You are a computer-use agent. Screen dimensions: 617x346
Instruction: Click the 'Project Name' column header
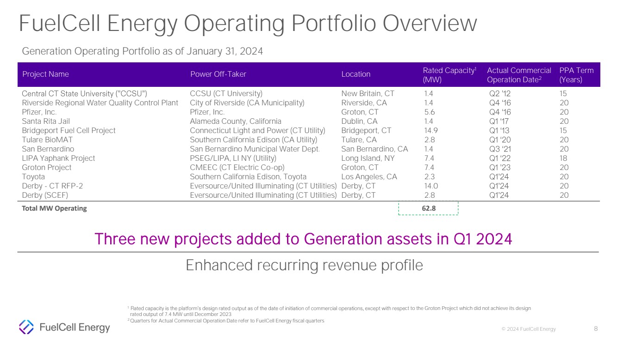(x=45, y=74)
